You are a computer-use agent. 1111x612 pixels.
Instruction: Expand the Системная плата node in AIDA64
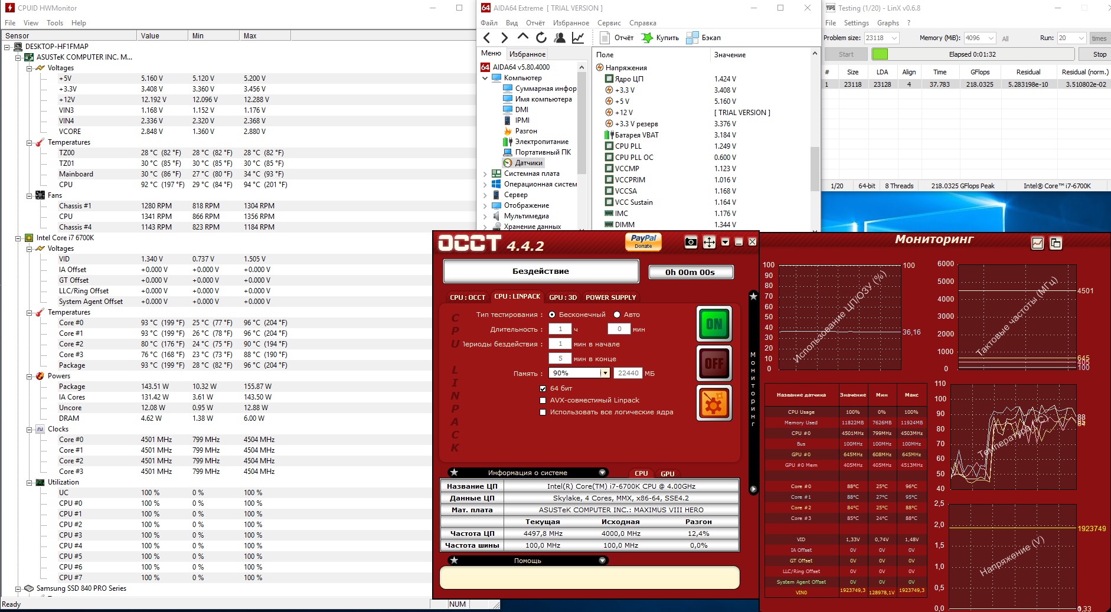485,174
